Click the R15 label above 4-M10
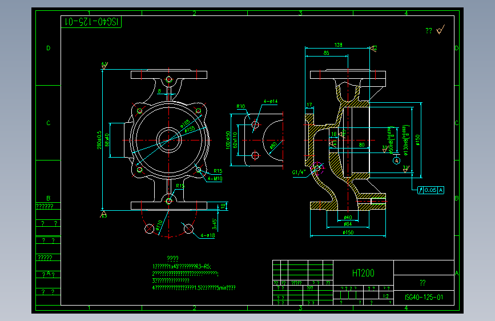 218,171
